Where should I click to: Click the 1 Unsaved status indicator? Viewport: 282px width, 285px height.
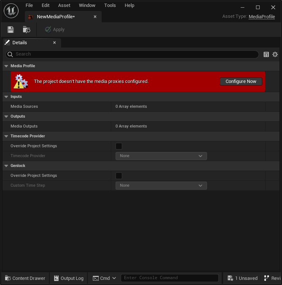click(242, 278)
